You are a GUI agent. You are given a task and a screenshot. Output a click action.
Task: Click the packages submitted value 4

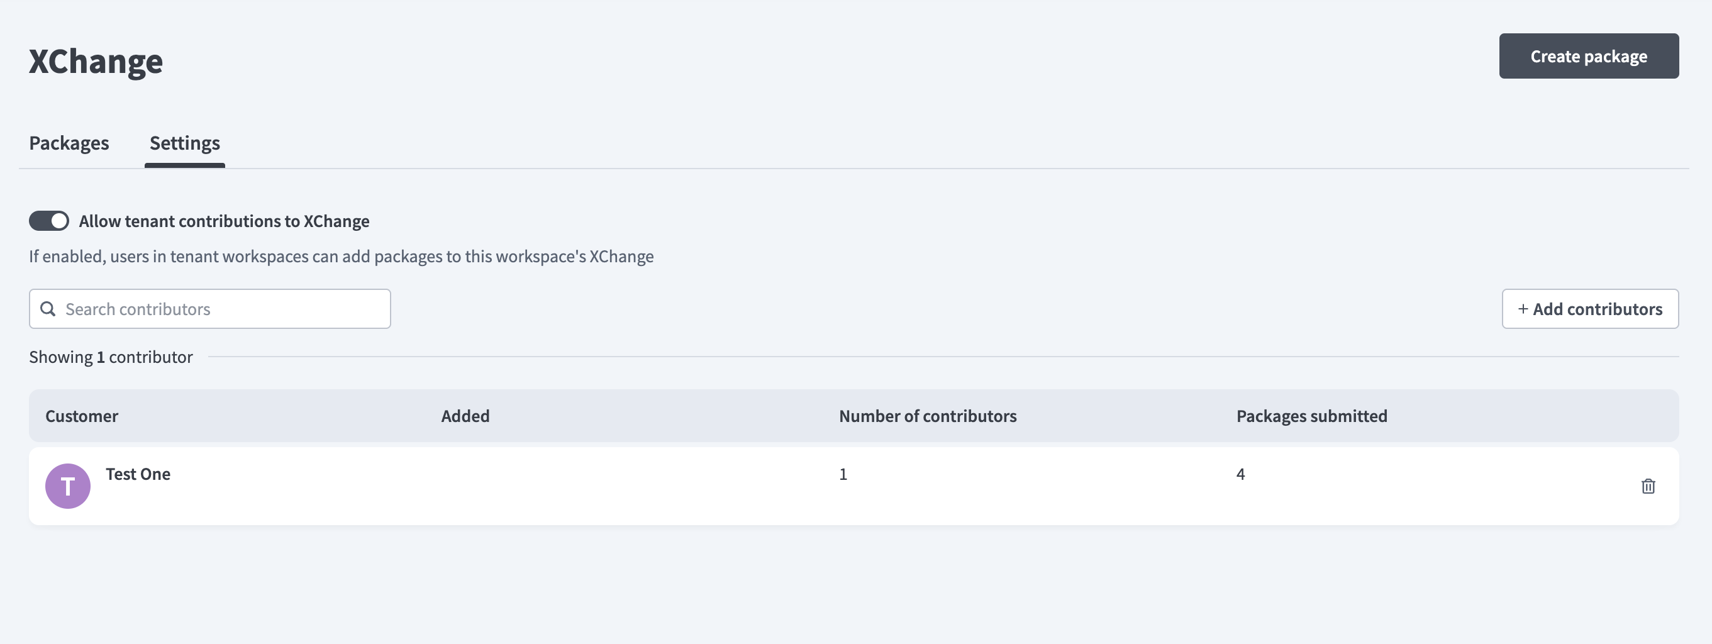tap(1240, 474)
